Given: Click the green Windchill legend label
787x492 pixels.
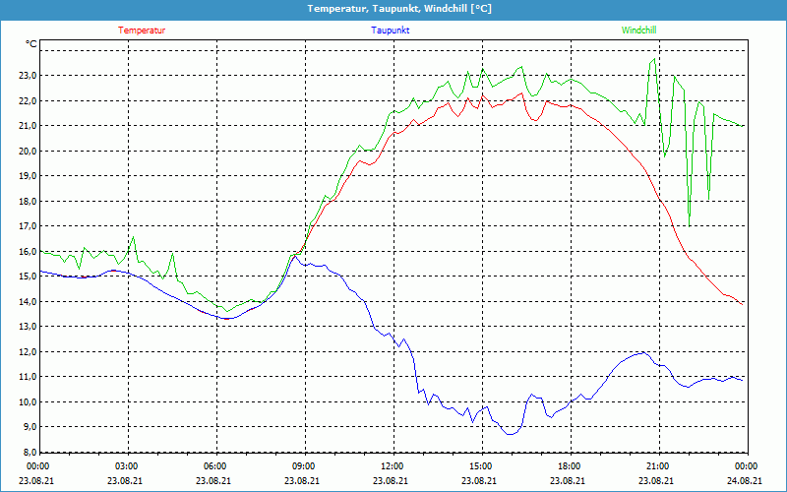Looking at the screenshot, I should [x=638, y=31].
